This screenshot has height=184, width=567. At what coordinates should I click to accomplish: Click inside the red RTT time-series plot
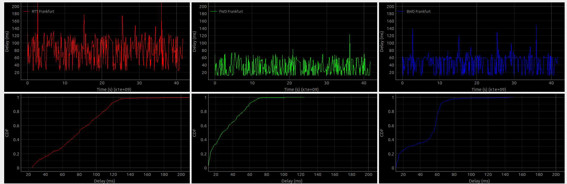[105, 41]
